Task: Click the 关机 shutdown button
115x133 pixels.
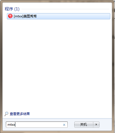Action: 84,125
